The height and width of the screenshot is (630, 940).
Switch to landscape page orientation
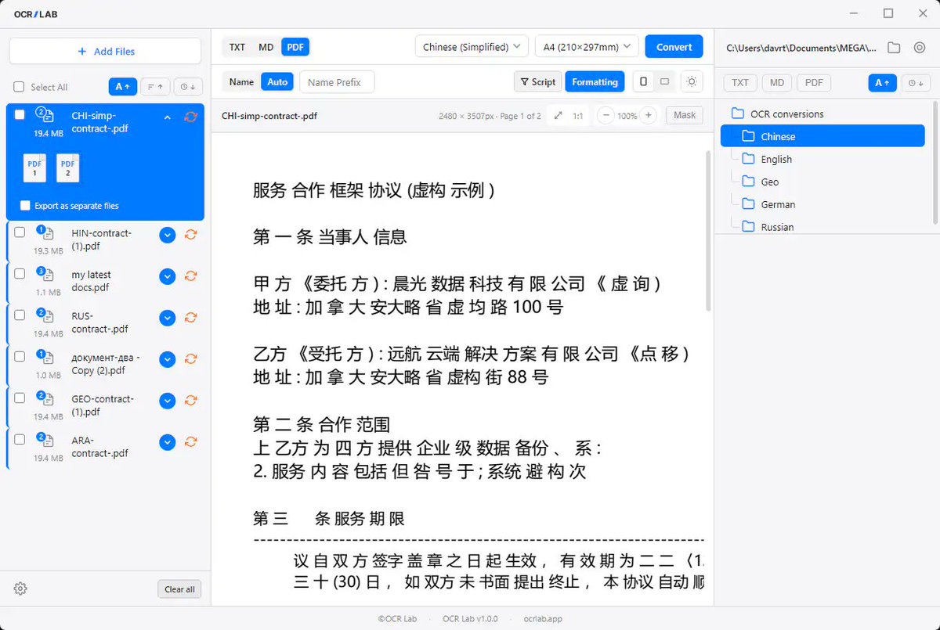[x=664, y=81]
